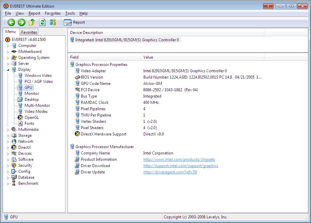Viewport: 311px width, 223px height.
Task: Select the Monitor tree item
Action: pyautogui.click(x=32, y=94)
